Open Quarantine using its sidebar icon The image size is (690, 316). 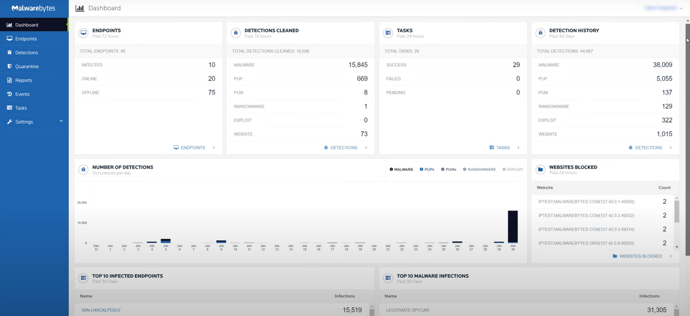pos(11,66)
